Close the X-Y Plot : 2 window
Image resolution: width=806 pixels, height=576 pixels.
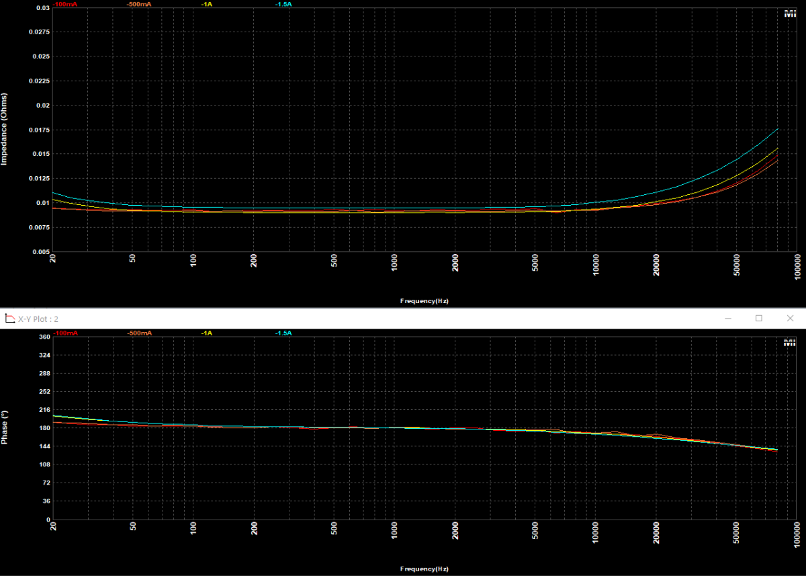click(x=790, y=318)
